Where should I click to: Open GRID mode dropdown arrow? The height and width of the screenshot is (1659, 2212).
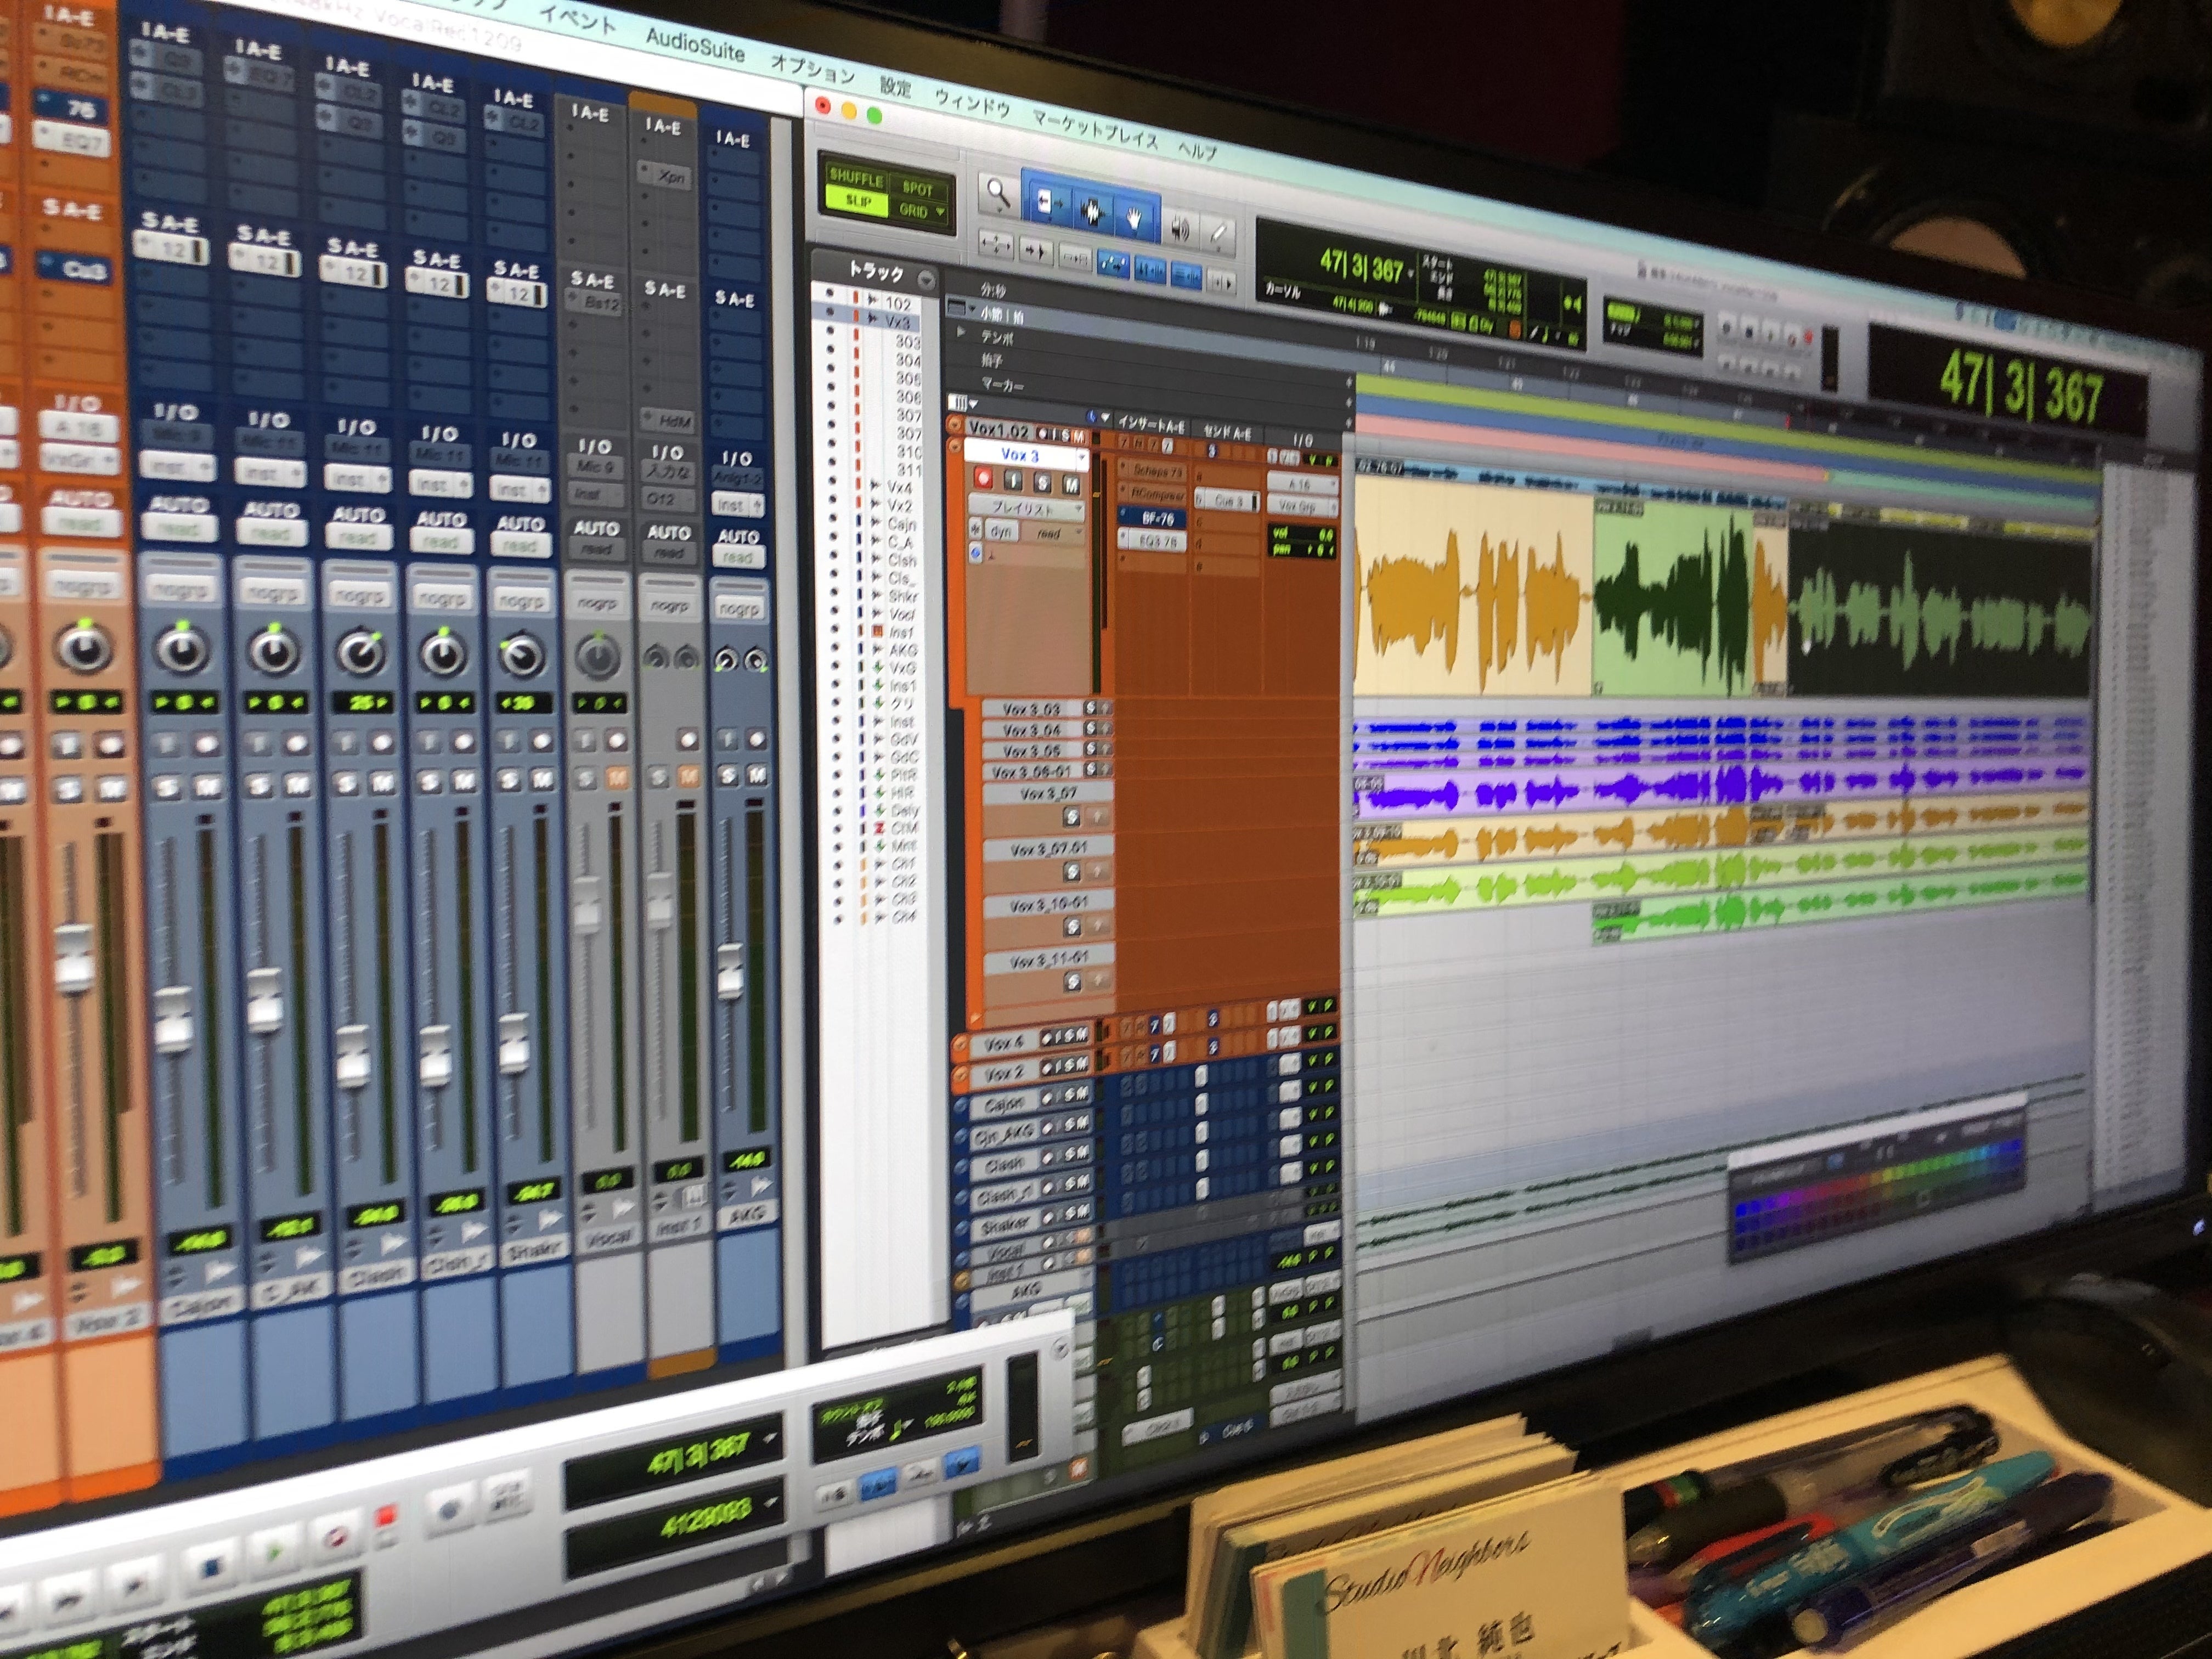click(940, 212)
